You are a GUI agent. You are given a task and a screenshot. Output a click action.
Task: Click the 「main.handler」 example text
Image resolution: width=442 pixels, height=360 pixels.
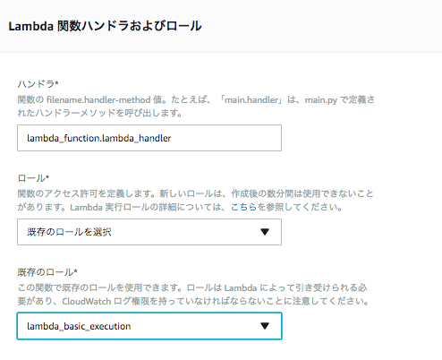point(251,99)
